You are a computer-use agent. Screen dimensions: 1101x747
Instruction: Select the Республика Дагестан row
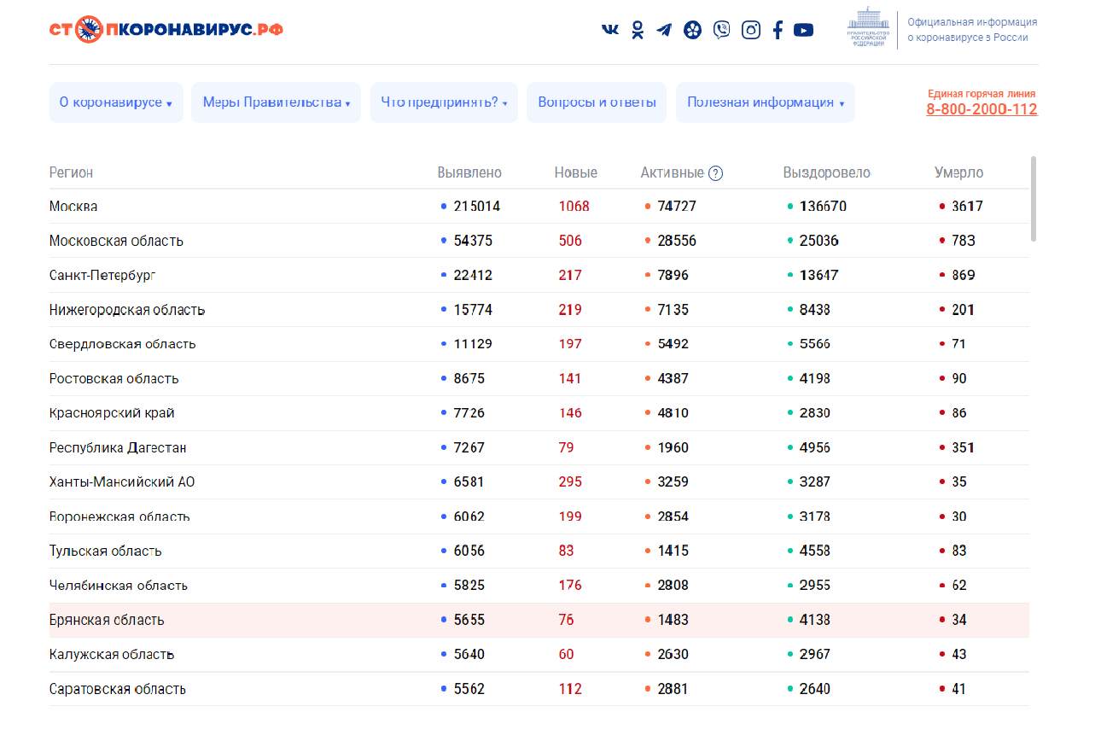(539, 447)
